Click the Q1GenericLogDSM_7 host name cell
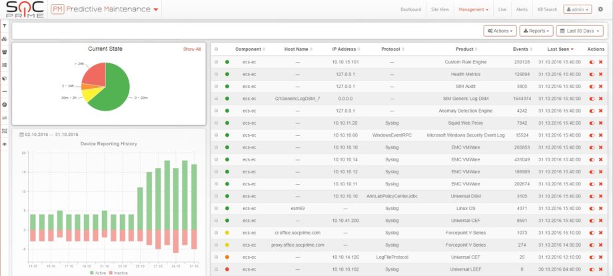 tap(298, 99)
